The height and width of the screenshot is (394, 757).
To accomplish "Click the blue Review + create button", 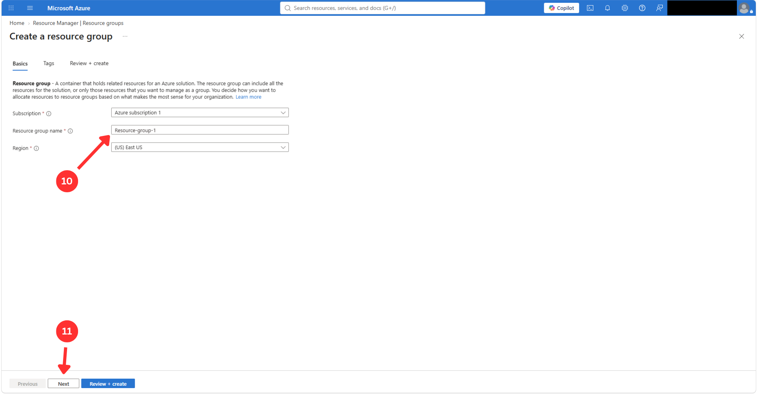I will coord(108,384).
